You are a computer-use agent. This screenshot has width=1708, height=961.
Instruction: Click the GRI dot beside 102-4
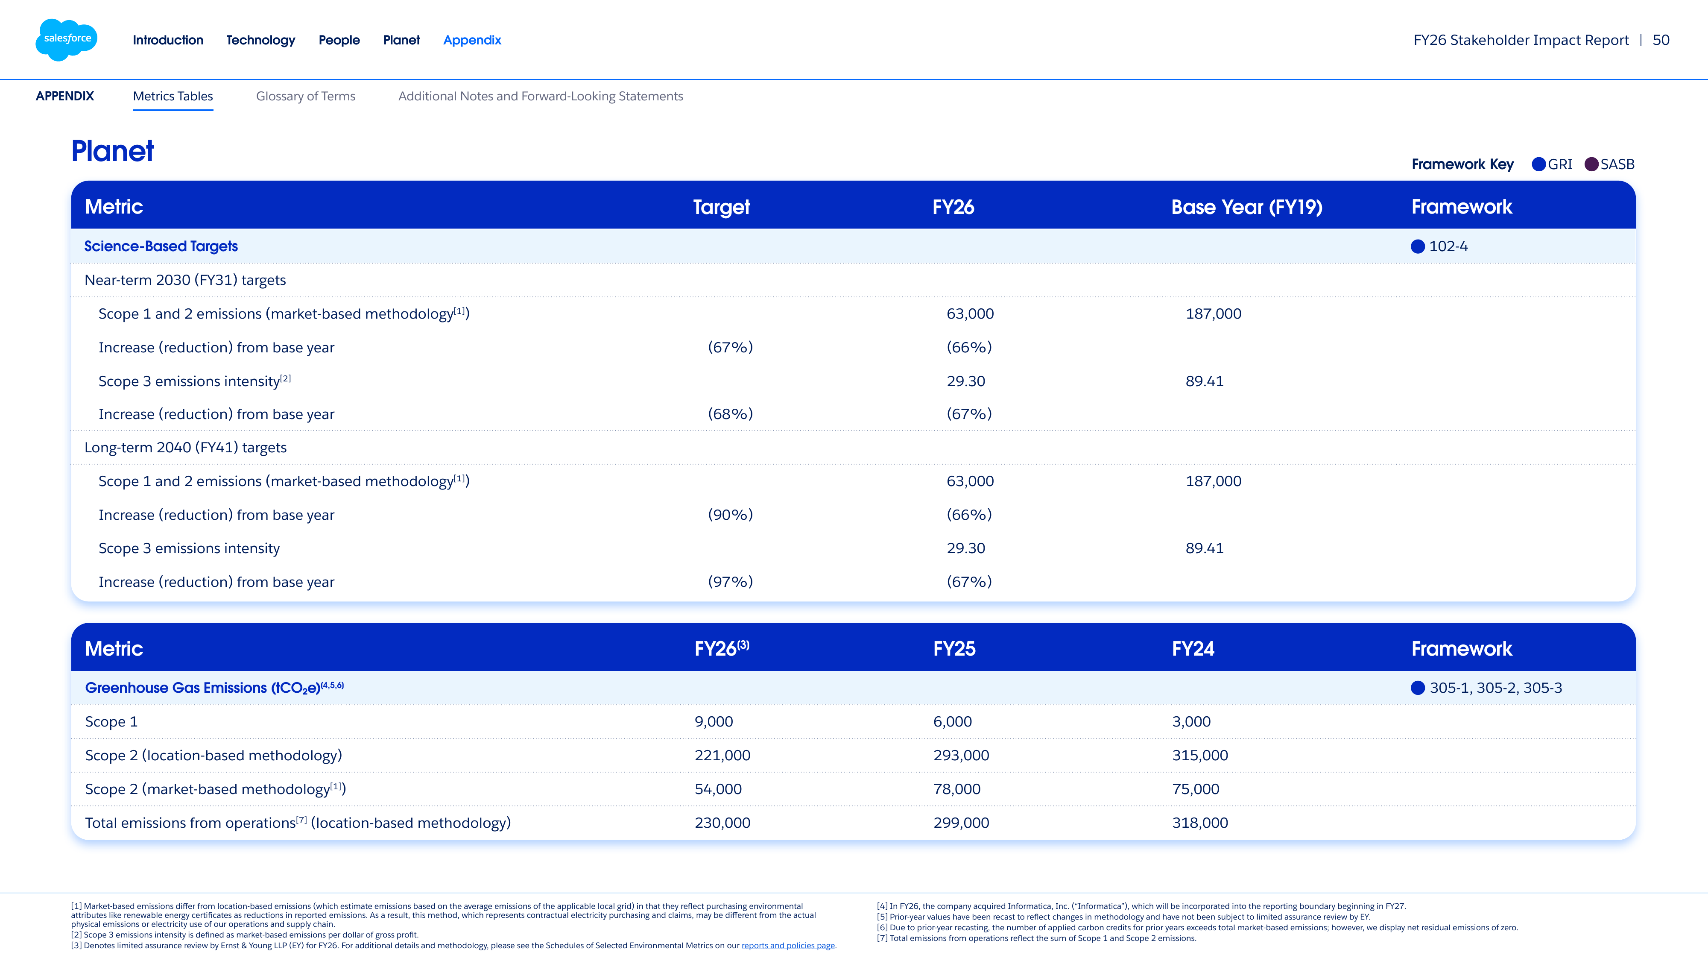[x=1418, y=247]
